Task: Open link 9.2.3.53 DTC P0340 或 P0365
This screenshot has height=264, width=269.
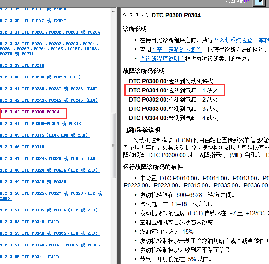Action: 50,233
